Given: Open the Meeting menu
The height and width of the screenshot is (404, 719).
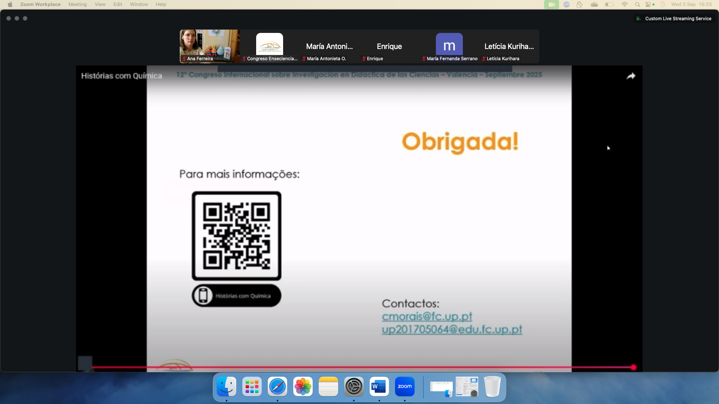Looking at the screenshot, I should click(x=78, y=4).
